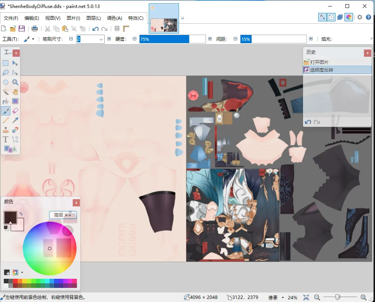Click the zoom-to-window icon in status bar
The width and height of the screenshot is (375, 302).
tap(306, 297)
